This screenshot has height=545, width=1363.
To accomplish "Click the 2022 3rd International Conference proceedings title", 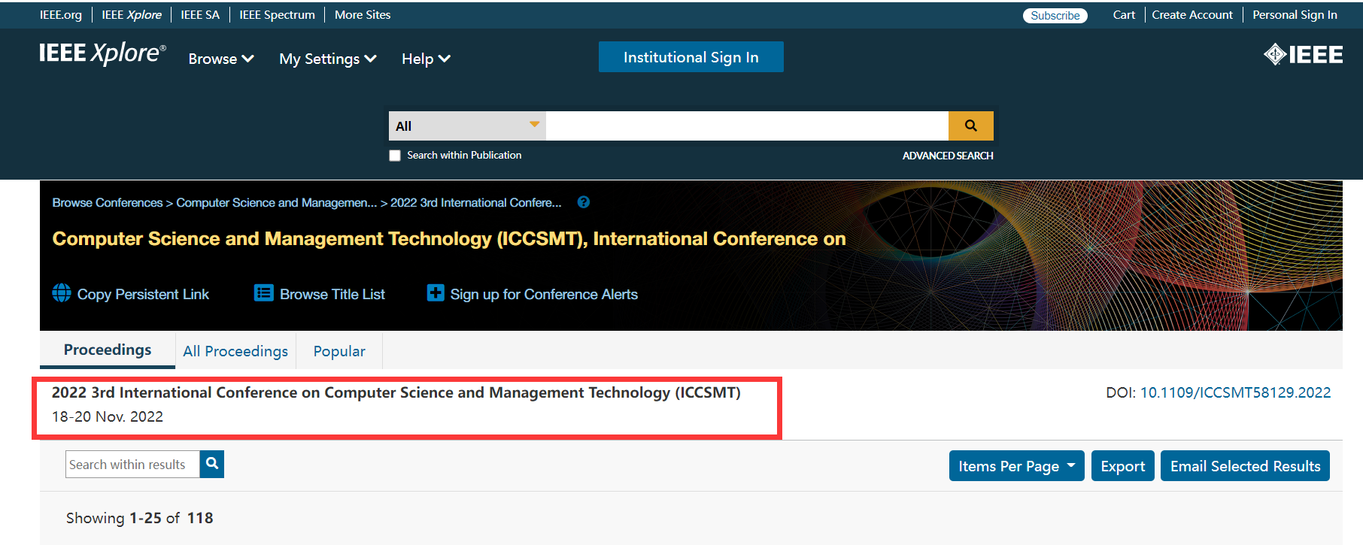I will coord(396,392).
